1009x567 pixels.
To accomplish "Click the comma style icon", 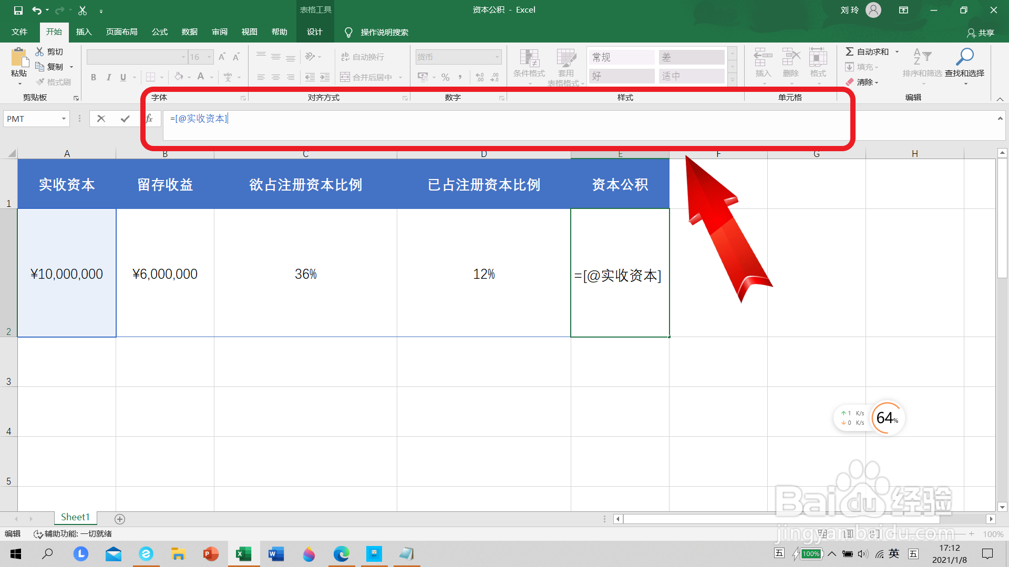I will [x=460, y=77].
